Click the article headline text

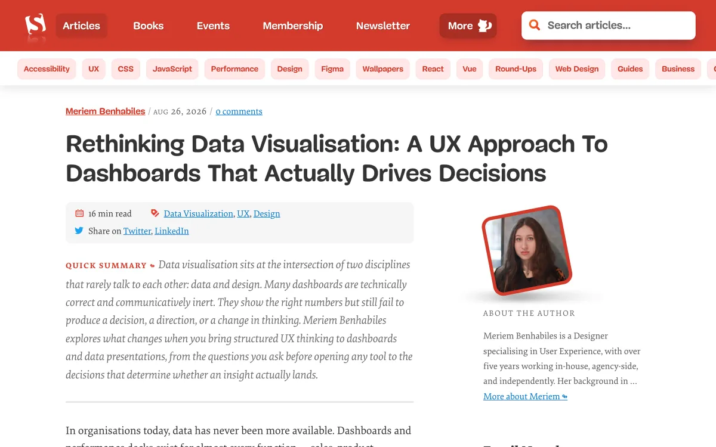point(337,159)
